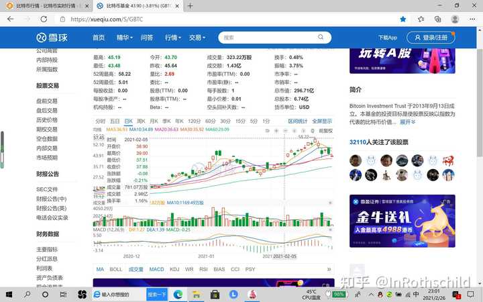
Task: Click the browser address bar URL
Action: [107, 19]
